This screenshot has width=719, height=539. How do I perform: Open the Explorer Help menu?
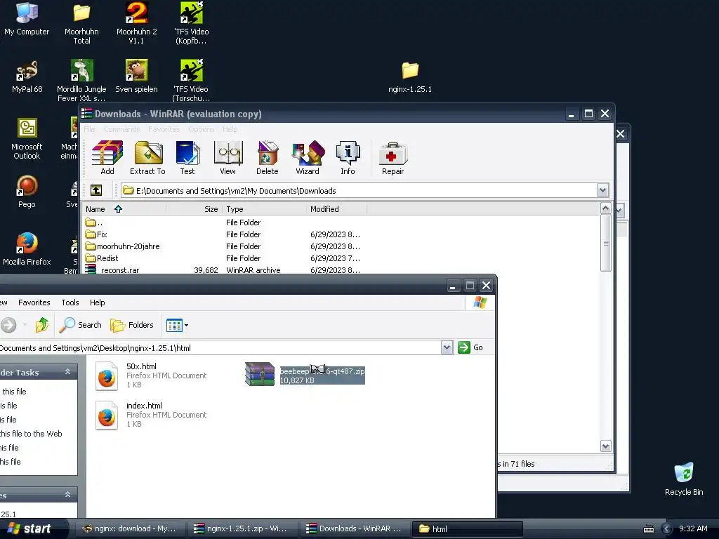click(x=97, y=302)
